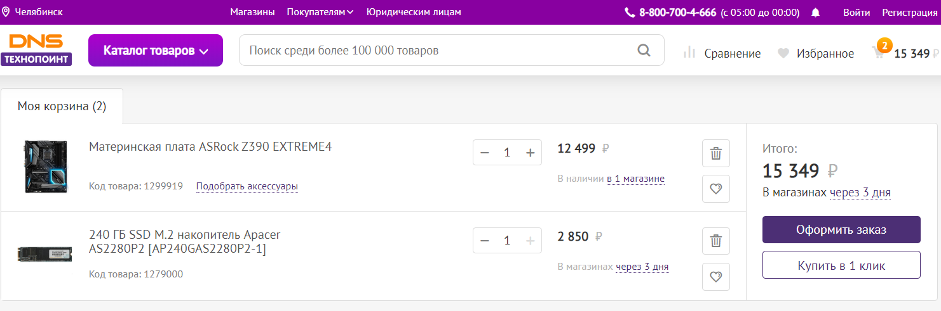The width and height of the screenshot is (941, 311).
Task: Click the notification bell icon
Action: [816, 13]
